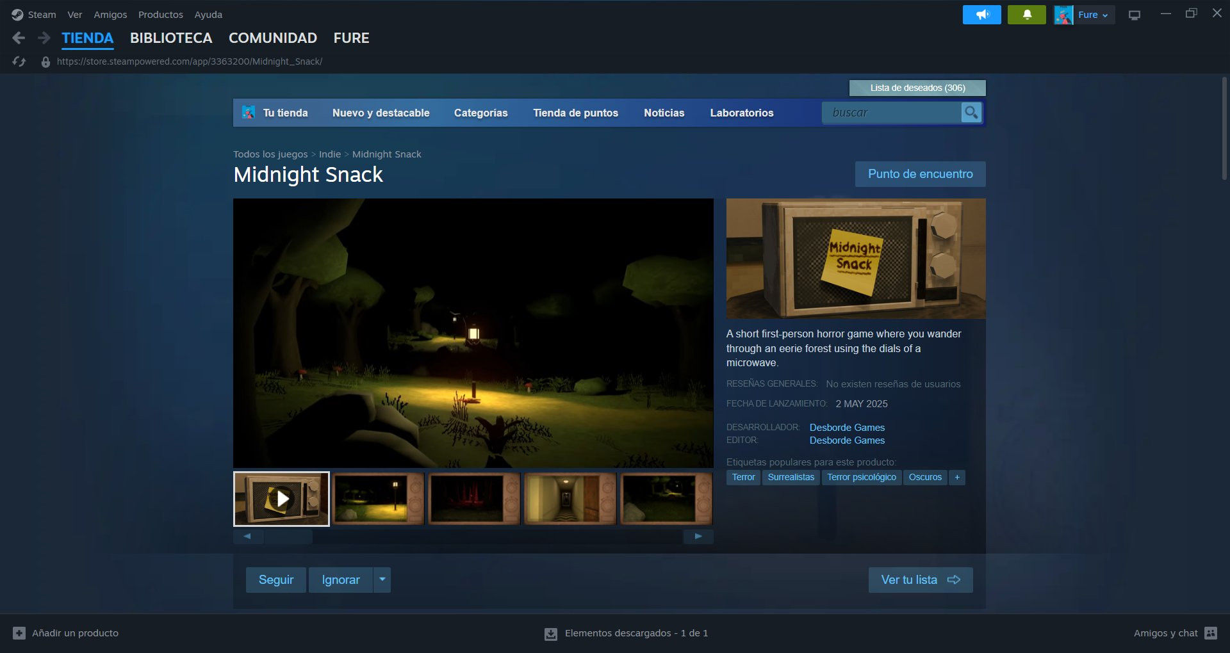
Task: Select the fifth dark forest thumbnail
Action: pyautogui.click(x=666, y=499)
